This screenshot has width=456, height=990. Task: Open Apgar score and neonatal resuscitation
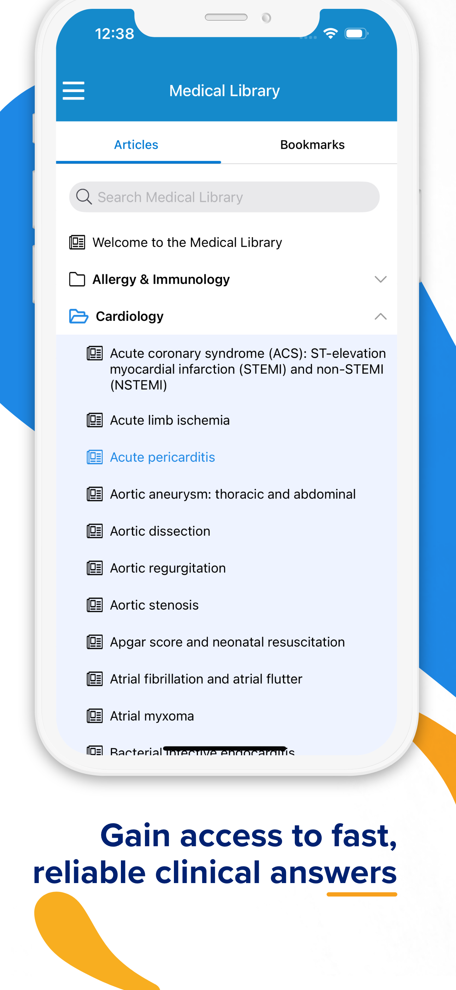coord(227,642)
